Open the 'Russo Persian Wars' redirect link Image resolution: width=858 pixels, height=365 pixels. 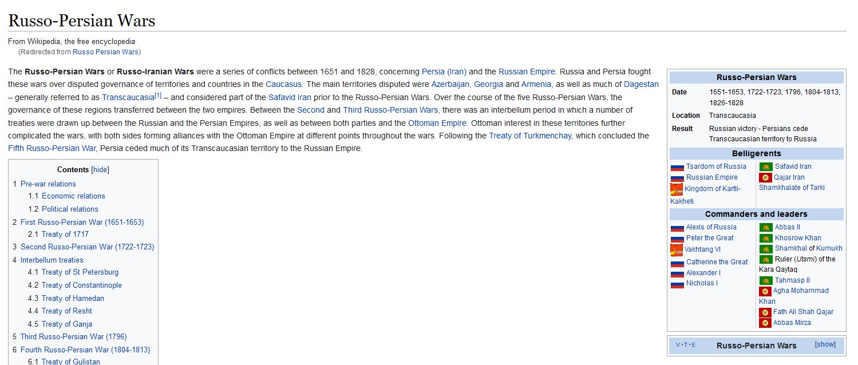pos(105,52)
